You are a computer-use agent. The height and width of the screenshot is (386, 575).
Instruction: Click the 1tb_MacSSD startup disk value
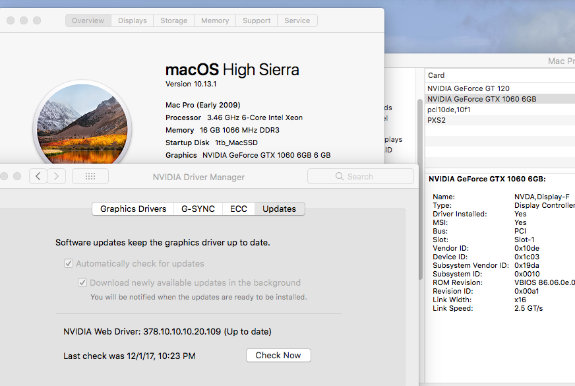pos(237,143)
